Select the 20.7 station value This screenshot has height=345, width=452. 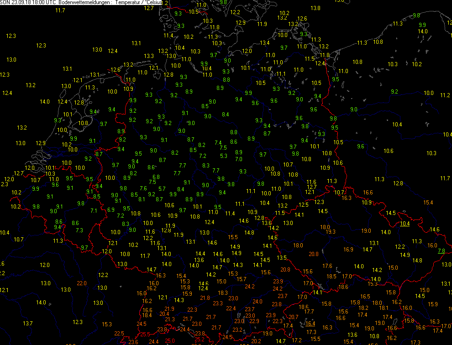click(294, 317)
